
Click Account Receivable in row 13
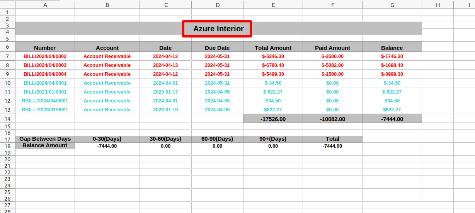tap(107, 110)
